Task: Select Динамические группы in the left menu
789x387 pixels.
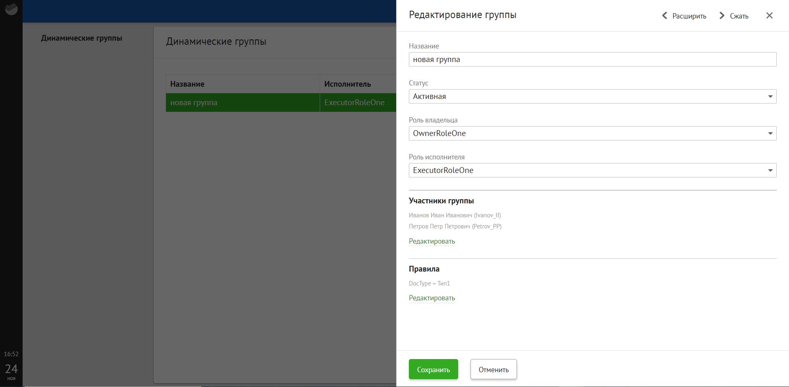Action: coord(81,38)
